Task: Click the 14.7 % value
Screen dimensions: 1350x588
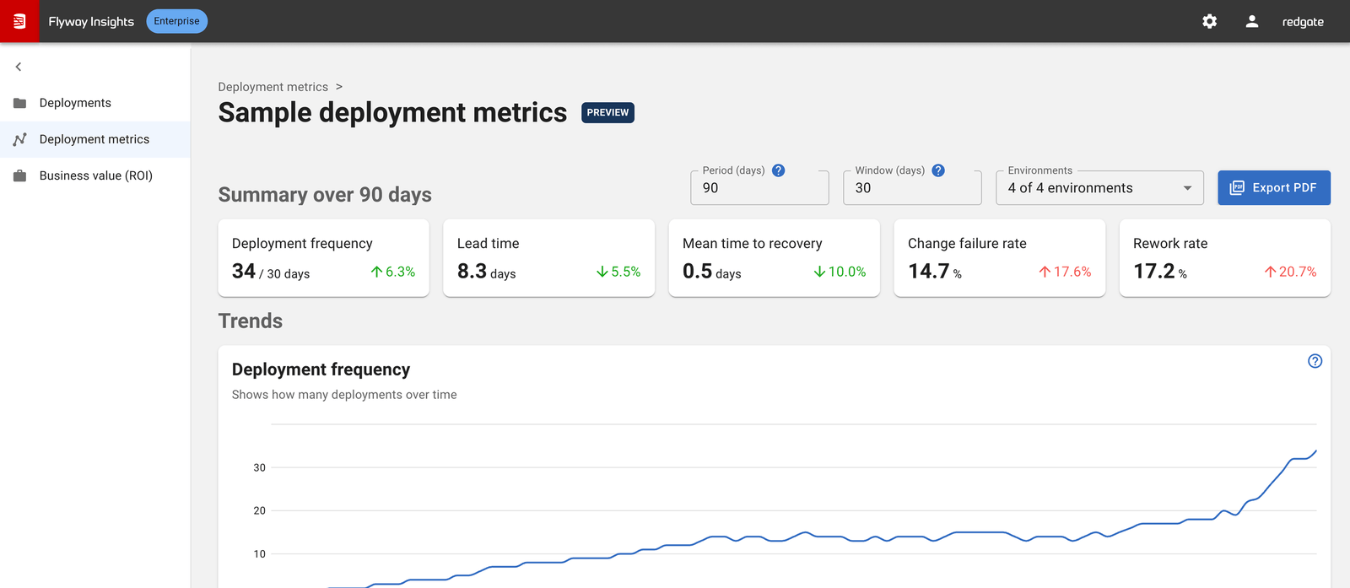Action: (935, 272)
